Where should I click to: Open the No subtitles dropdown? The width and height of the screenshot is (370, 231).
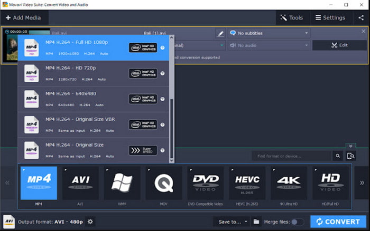(x=269, y=33)
